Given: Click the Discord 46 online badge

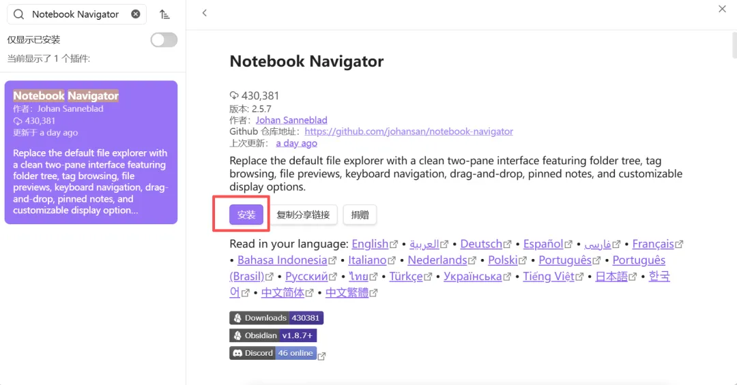Looking at the screenshot, I should point(273,353).
